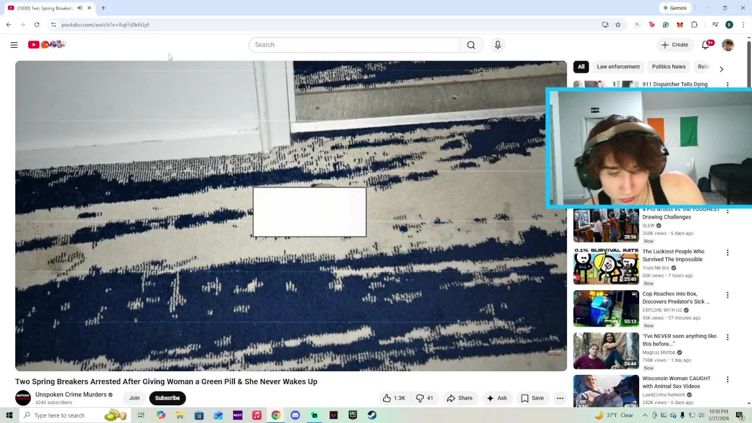
Task: Open the 4 Pro Artists video thumbnail
Action: [x=606, y=226]
